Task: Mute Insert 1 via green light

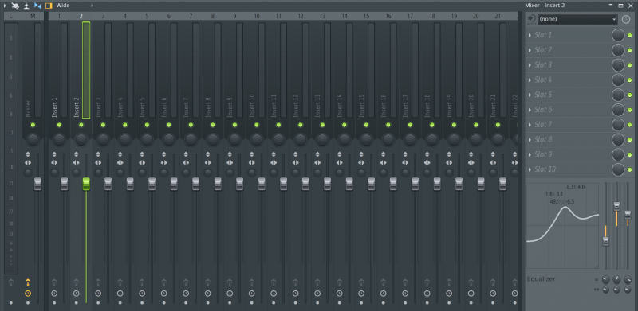Action: tap(59, 125)
